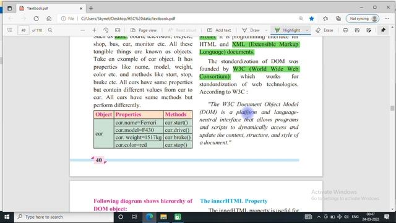Show hidden system tray icons

click(x=319, y=217)
